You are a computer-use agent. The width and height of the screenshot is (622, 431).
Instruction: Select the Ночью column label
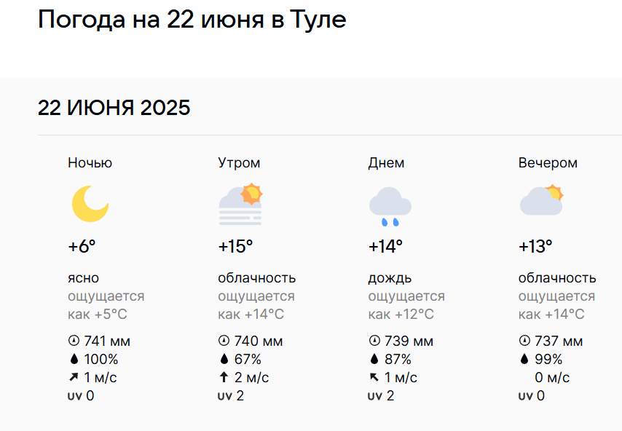pyautogui.click(x=90, y=163)
